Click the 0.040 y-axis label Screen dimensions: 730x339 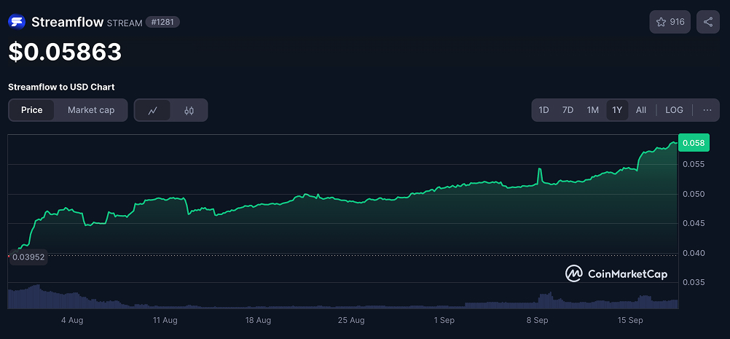click(x=694, y=253)
